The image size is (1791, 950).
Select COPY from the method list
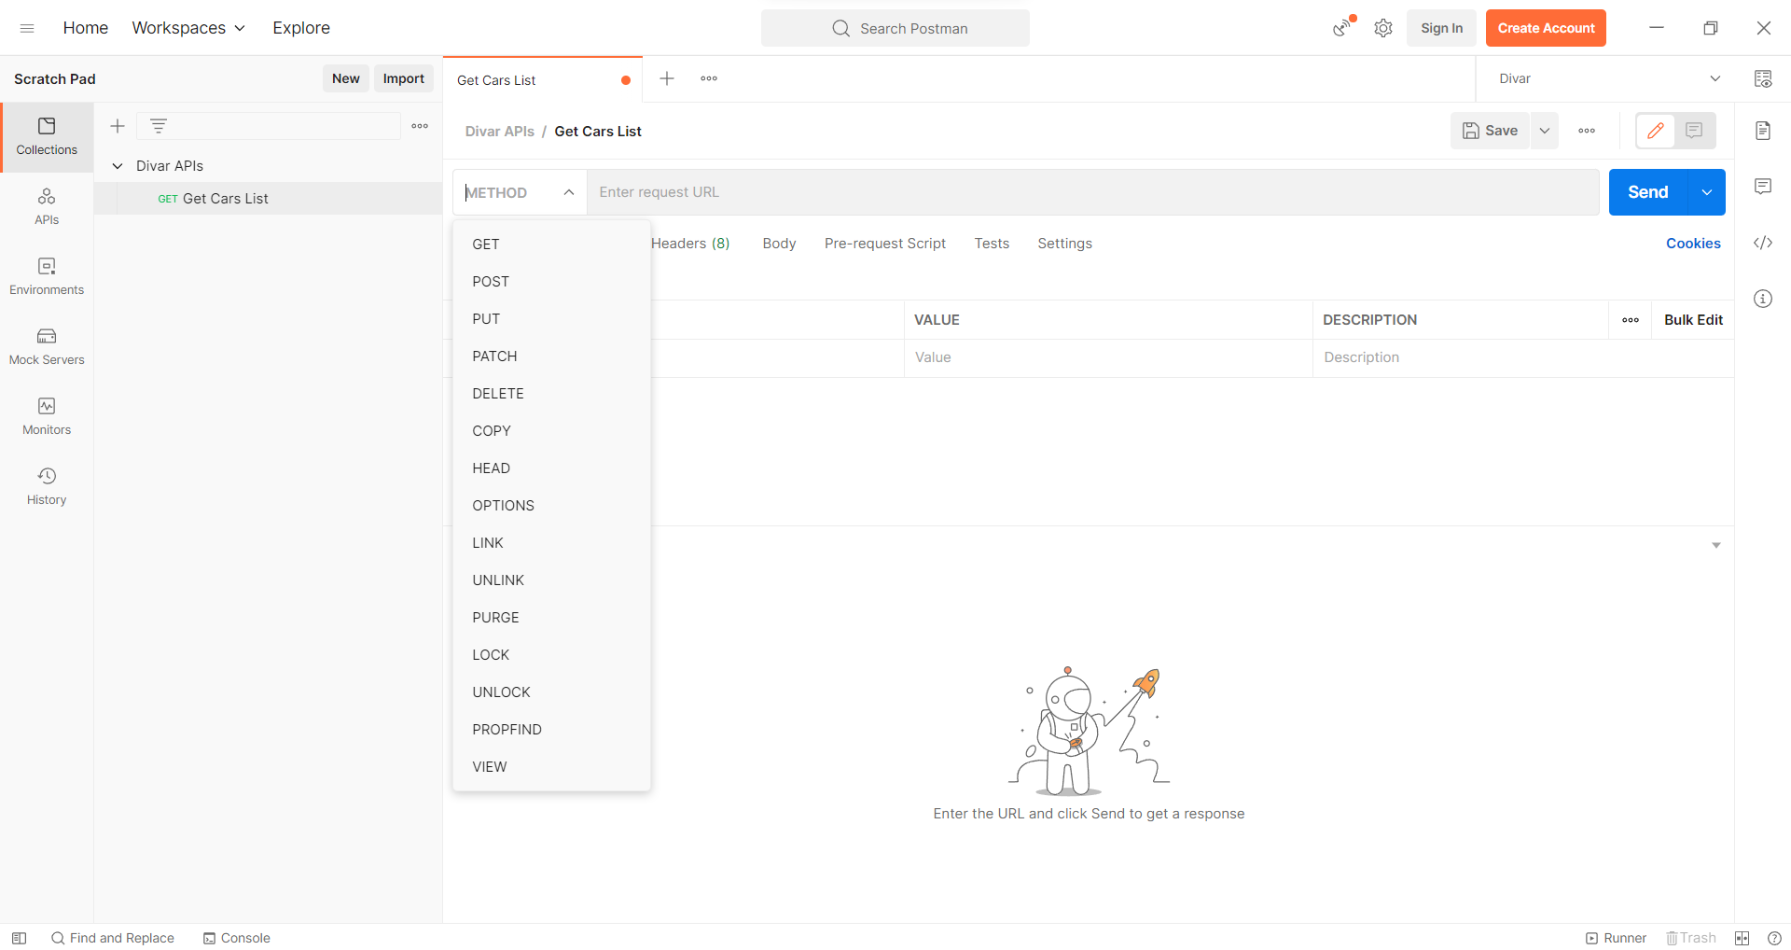click(x=551, y=431)
